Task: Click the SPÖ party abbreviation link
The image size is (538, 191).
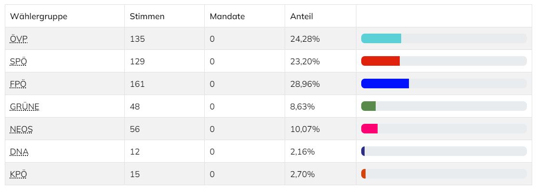Action: [x=18, y=61]
